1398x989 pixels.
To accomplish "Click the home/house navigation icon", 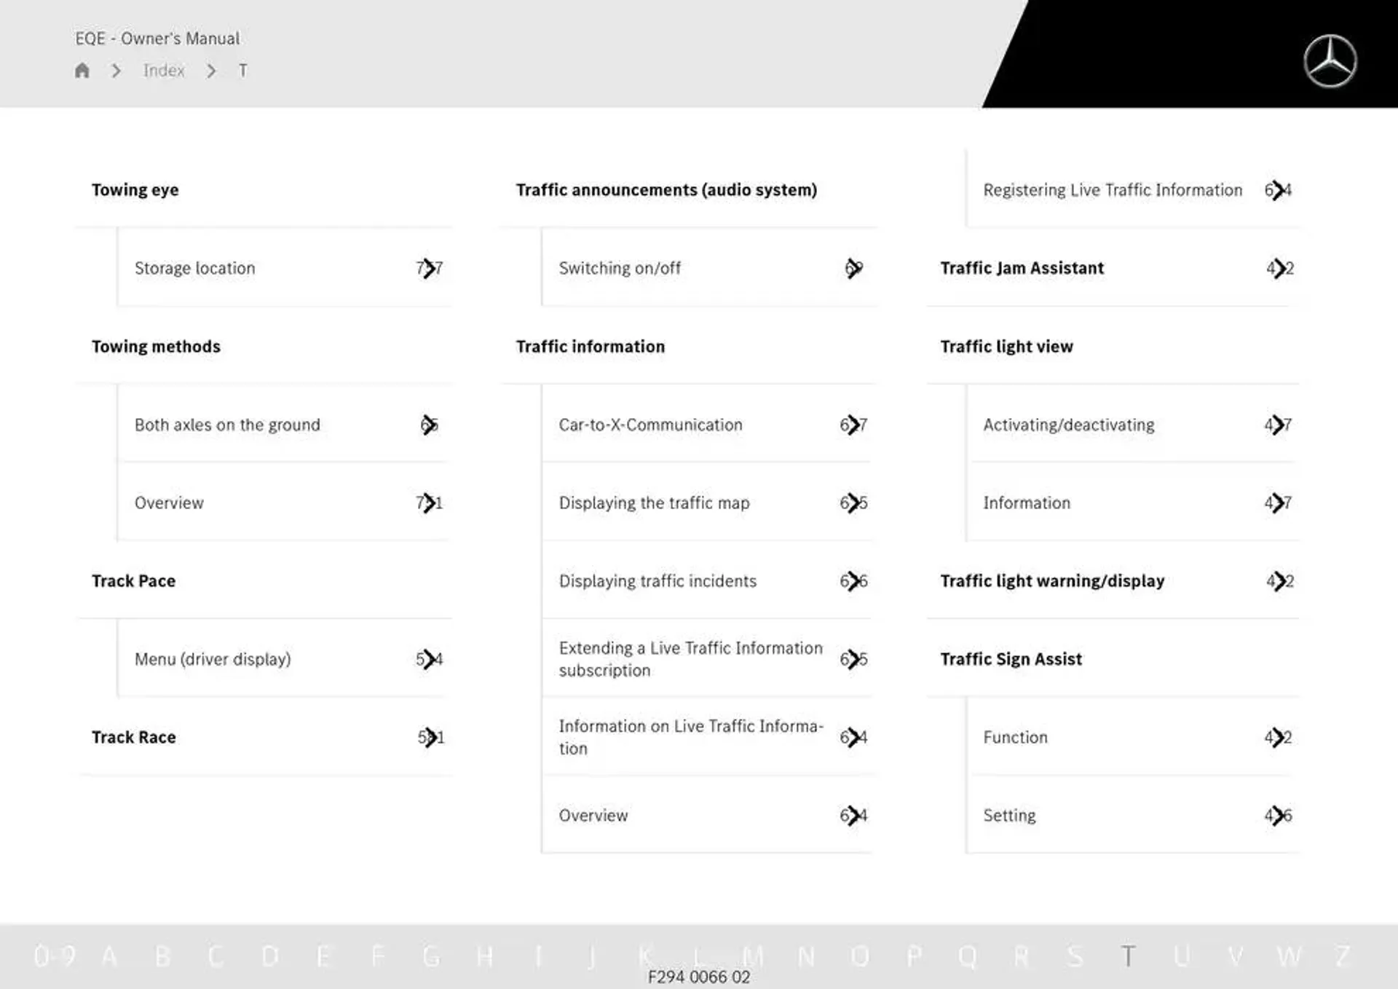I will point(84,70).
